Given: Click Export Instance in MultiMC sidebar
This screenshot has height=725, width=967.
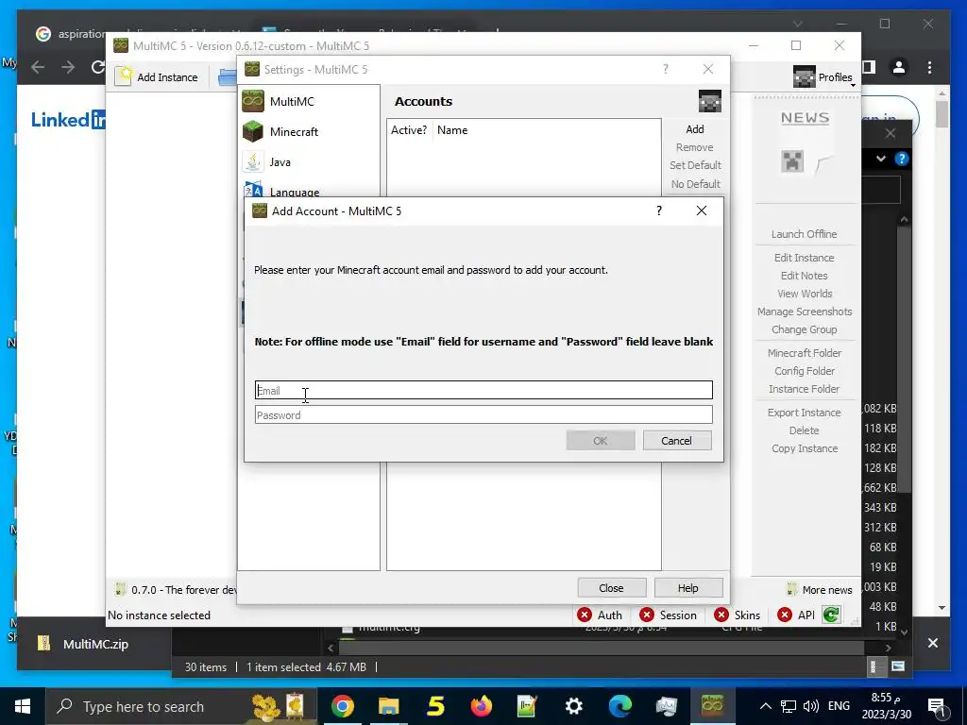Looking at the screenshot, I should point(805,413).
